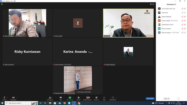187x105 pixels.
Task: Open the Reactions menu
Action: (x=96, y=98)
